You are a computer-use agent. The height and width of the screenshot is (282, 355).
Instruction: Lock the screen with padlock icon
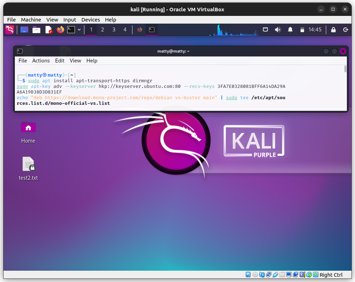coord(333,30)
